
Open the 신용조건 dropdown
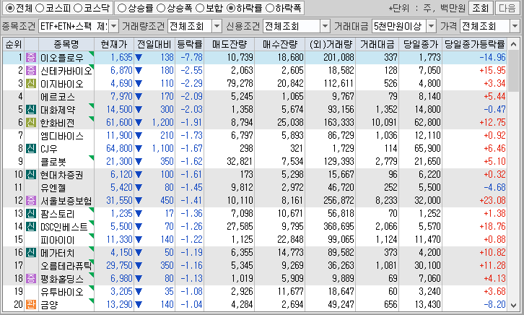(x=325, y=26)
